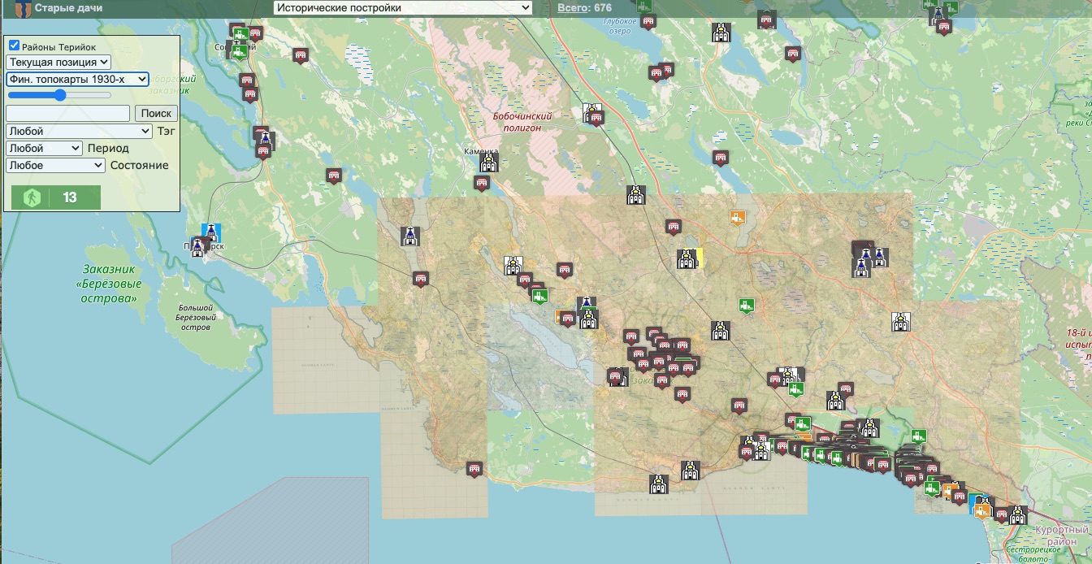
Task: Click orange building marker on historical map overlay
Action: (x=738, y=218)
